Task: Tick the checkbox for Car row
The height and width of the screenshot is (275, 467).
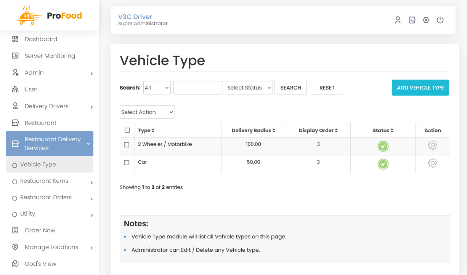Action: (127, 163)
